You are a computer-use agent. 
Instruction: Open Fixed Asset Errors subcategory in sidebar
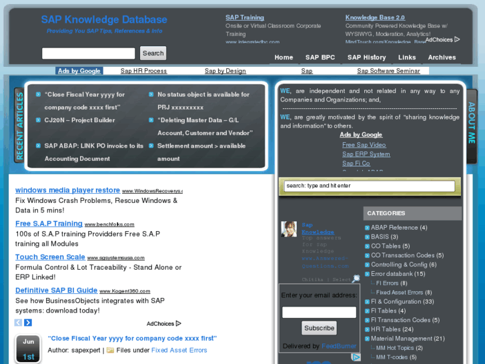click(x=404, y=293)
